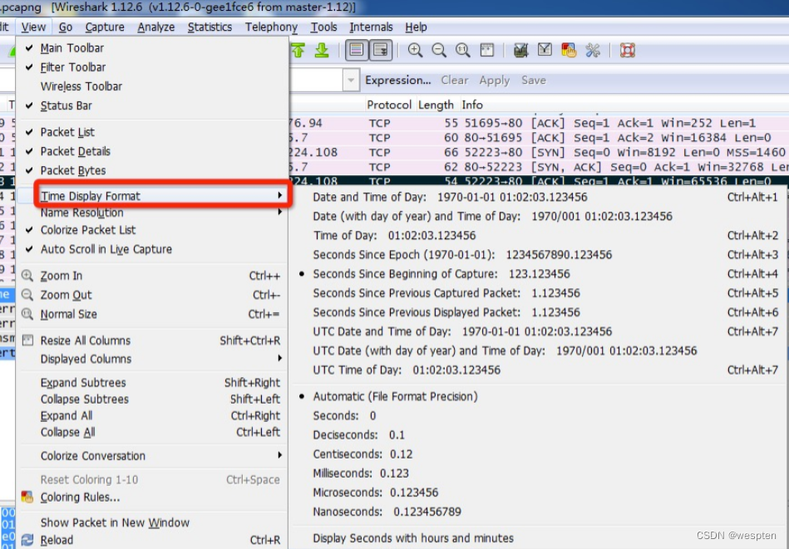Image resolution: width=789 pixels, height=549 pixels.
Task: Click the icon beside Coloring Rules menu entry
Action: [x=27, y=497]
